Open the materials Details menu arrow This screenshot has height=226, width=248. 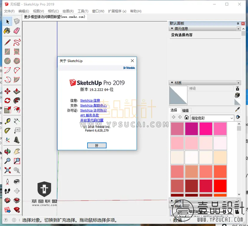238,117
